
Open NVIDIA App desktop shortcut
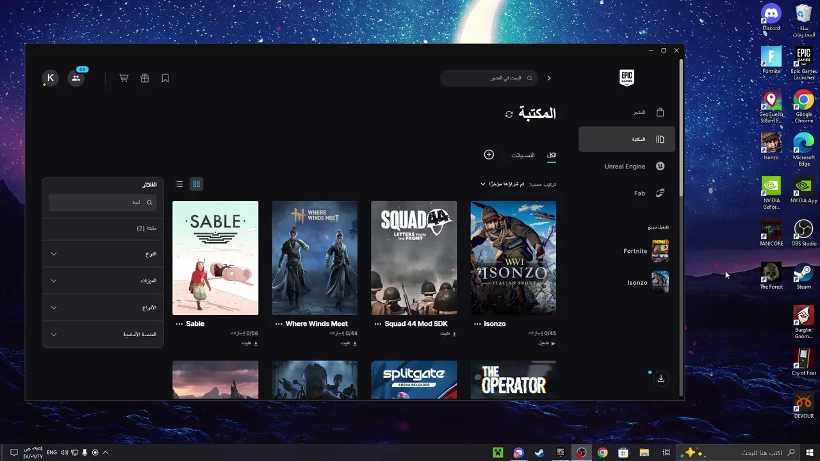(x=803, y=190)
